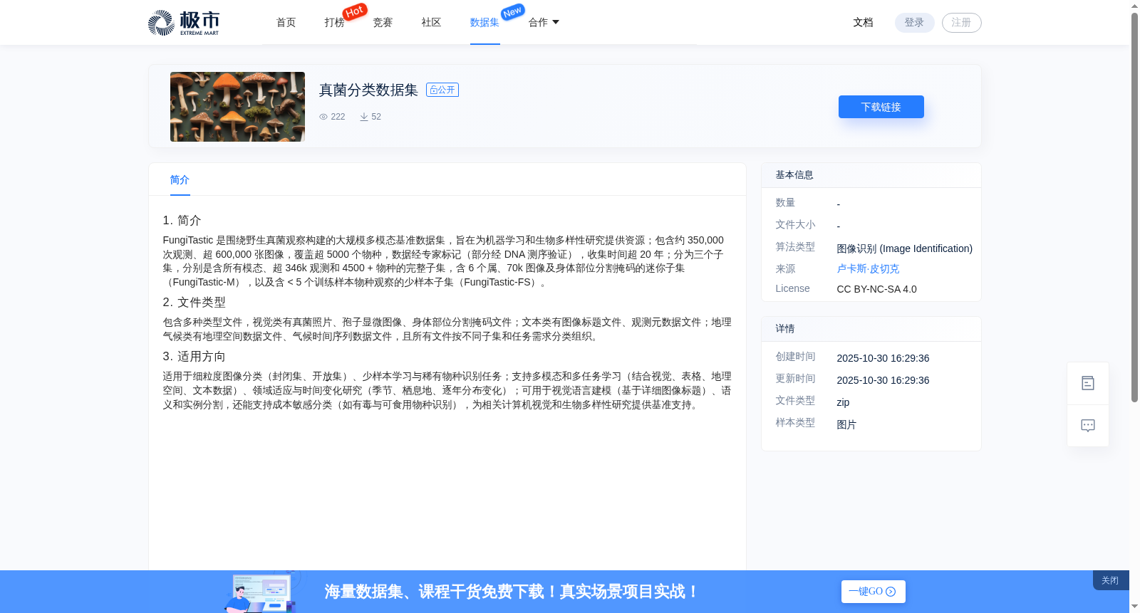The image size is (1140, 613).
Task: Select the 数据集 datasets menu item
Action: point(485,22)
